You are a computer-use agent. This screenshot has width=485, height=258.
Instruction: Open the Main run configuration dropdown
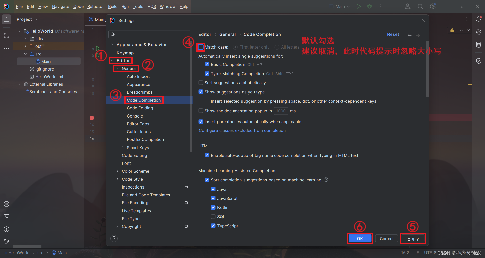coord(340,6)
